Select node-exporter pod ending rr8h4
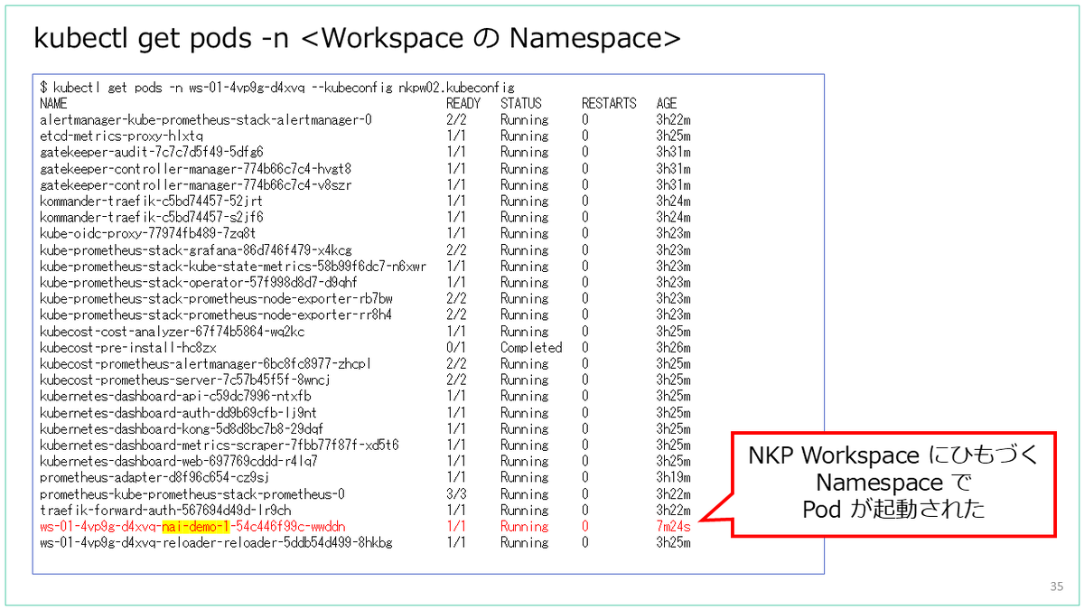The width and height of the screenshot is (1084, 610). click(x=216, y=315)
